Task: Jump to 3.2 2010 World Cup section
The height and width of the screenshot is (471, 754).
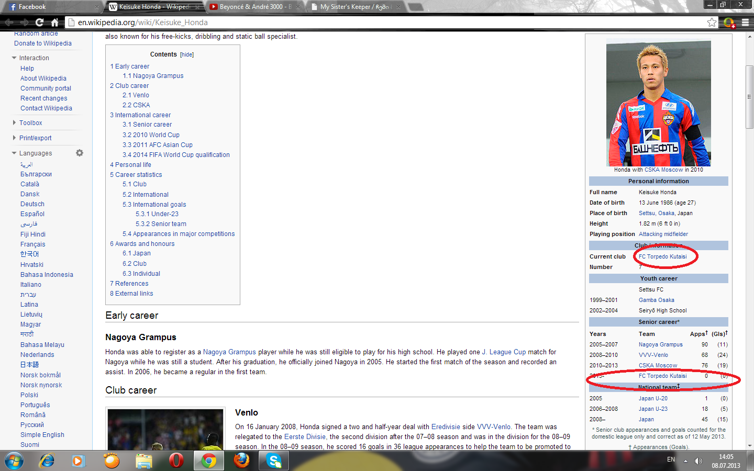Action: tap(151, 135)
